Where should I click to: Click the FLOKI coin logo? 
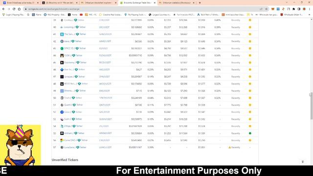[62, 55]
